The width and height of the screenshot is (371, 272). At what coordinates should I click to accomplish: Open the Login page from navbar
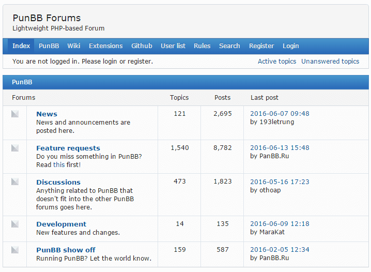pyautogui.click(x=291, y=46)
